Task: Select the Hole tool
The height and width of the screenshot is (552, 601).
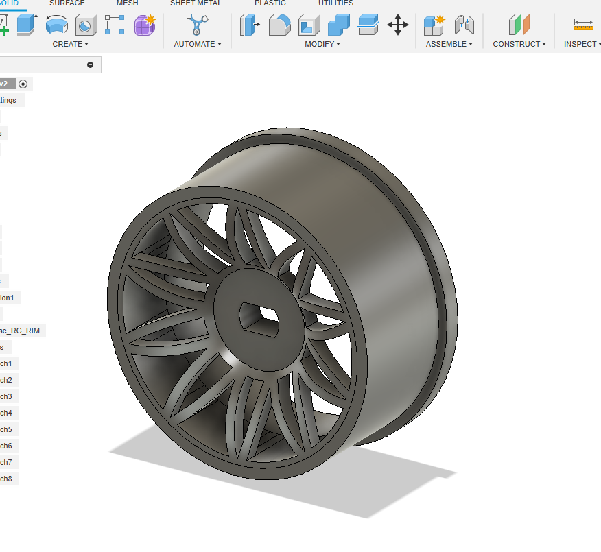Action: pyautogui.click(x=86, y=25)
